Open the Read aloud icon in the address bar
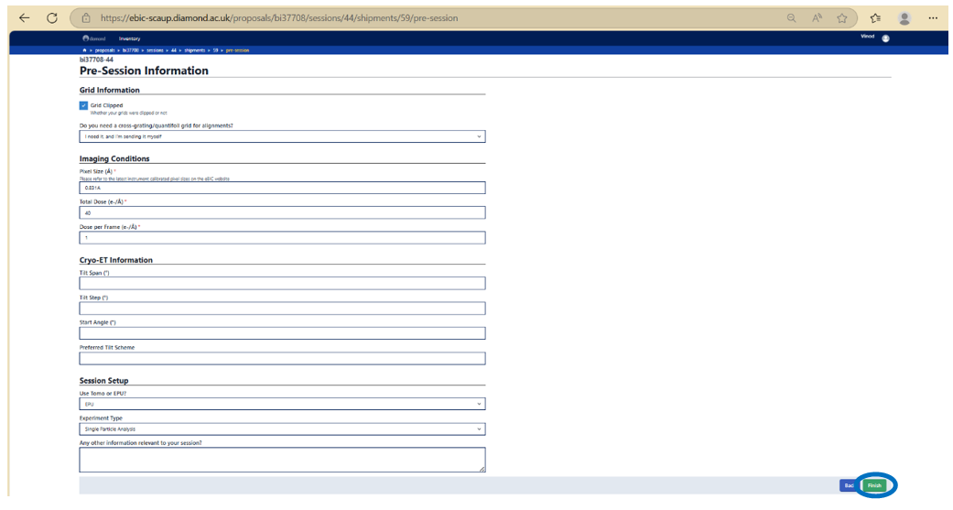This screenshot has width=953, height=510. pyautogui.click(x=817, y=18)
